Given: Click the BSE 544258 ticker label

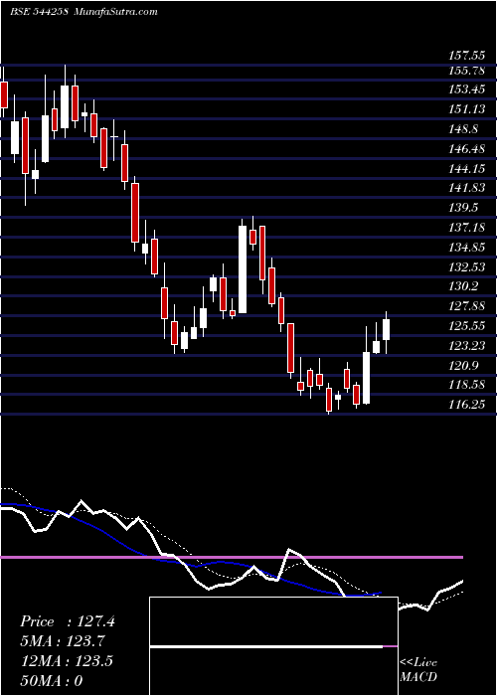Looking at the screenshot, I should (39, 12).
